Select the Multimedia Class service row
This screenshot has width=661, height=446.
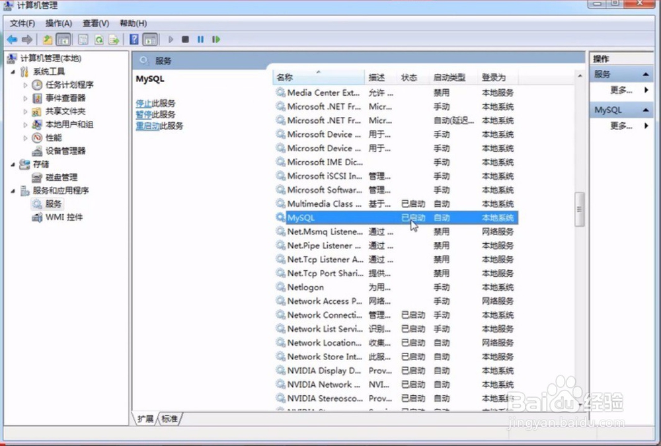(396, 204)
